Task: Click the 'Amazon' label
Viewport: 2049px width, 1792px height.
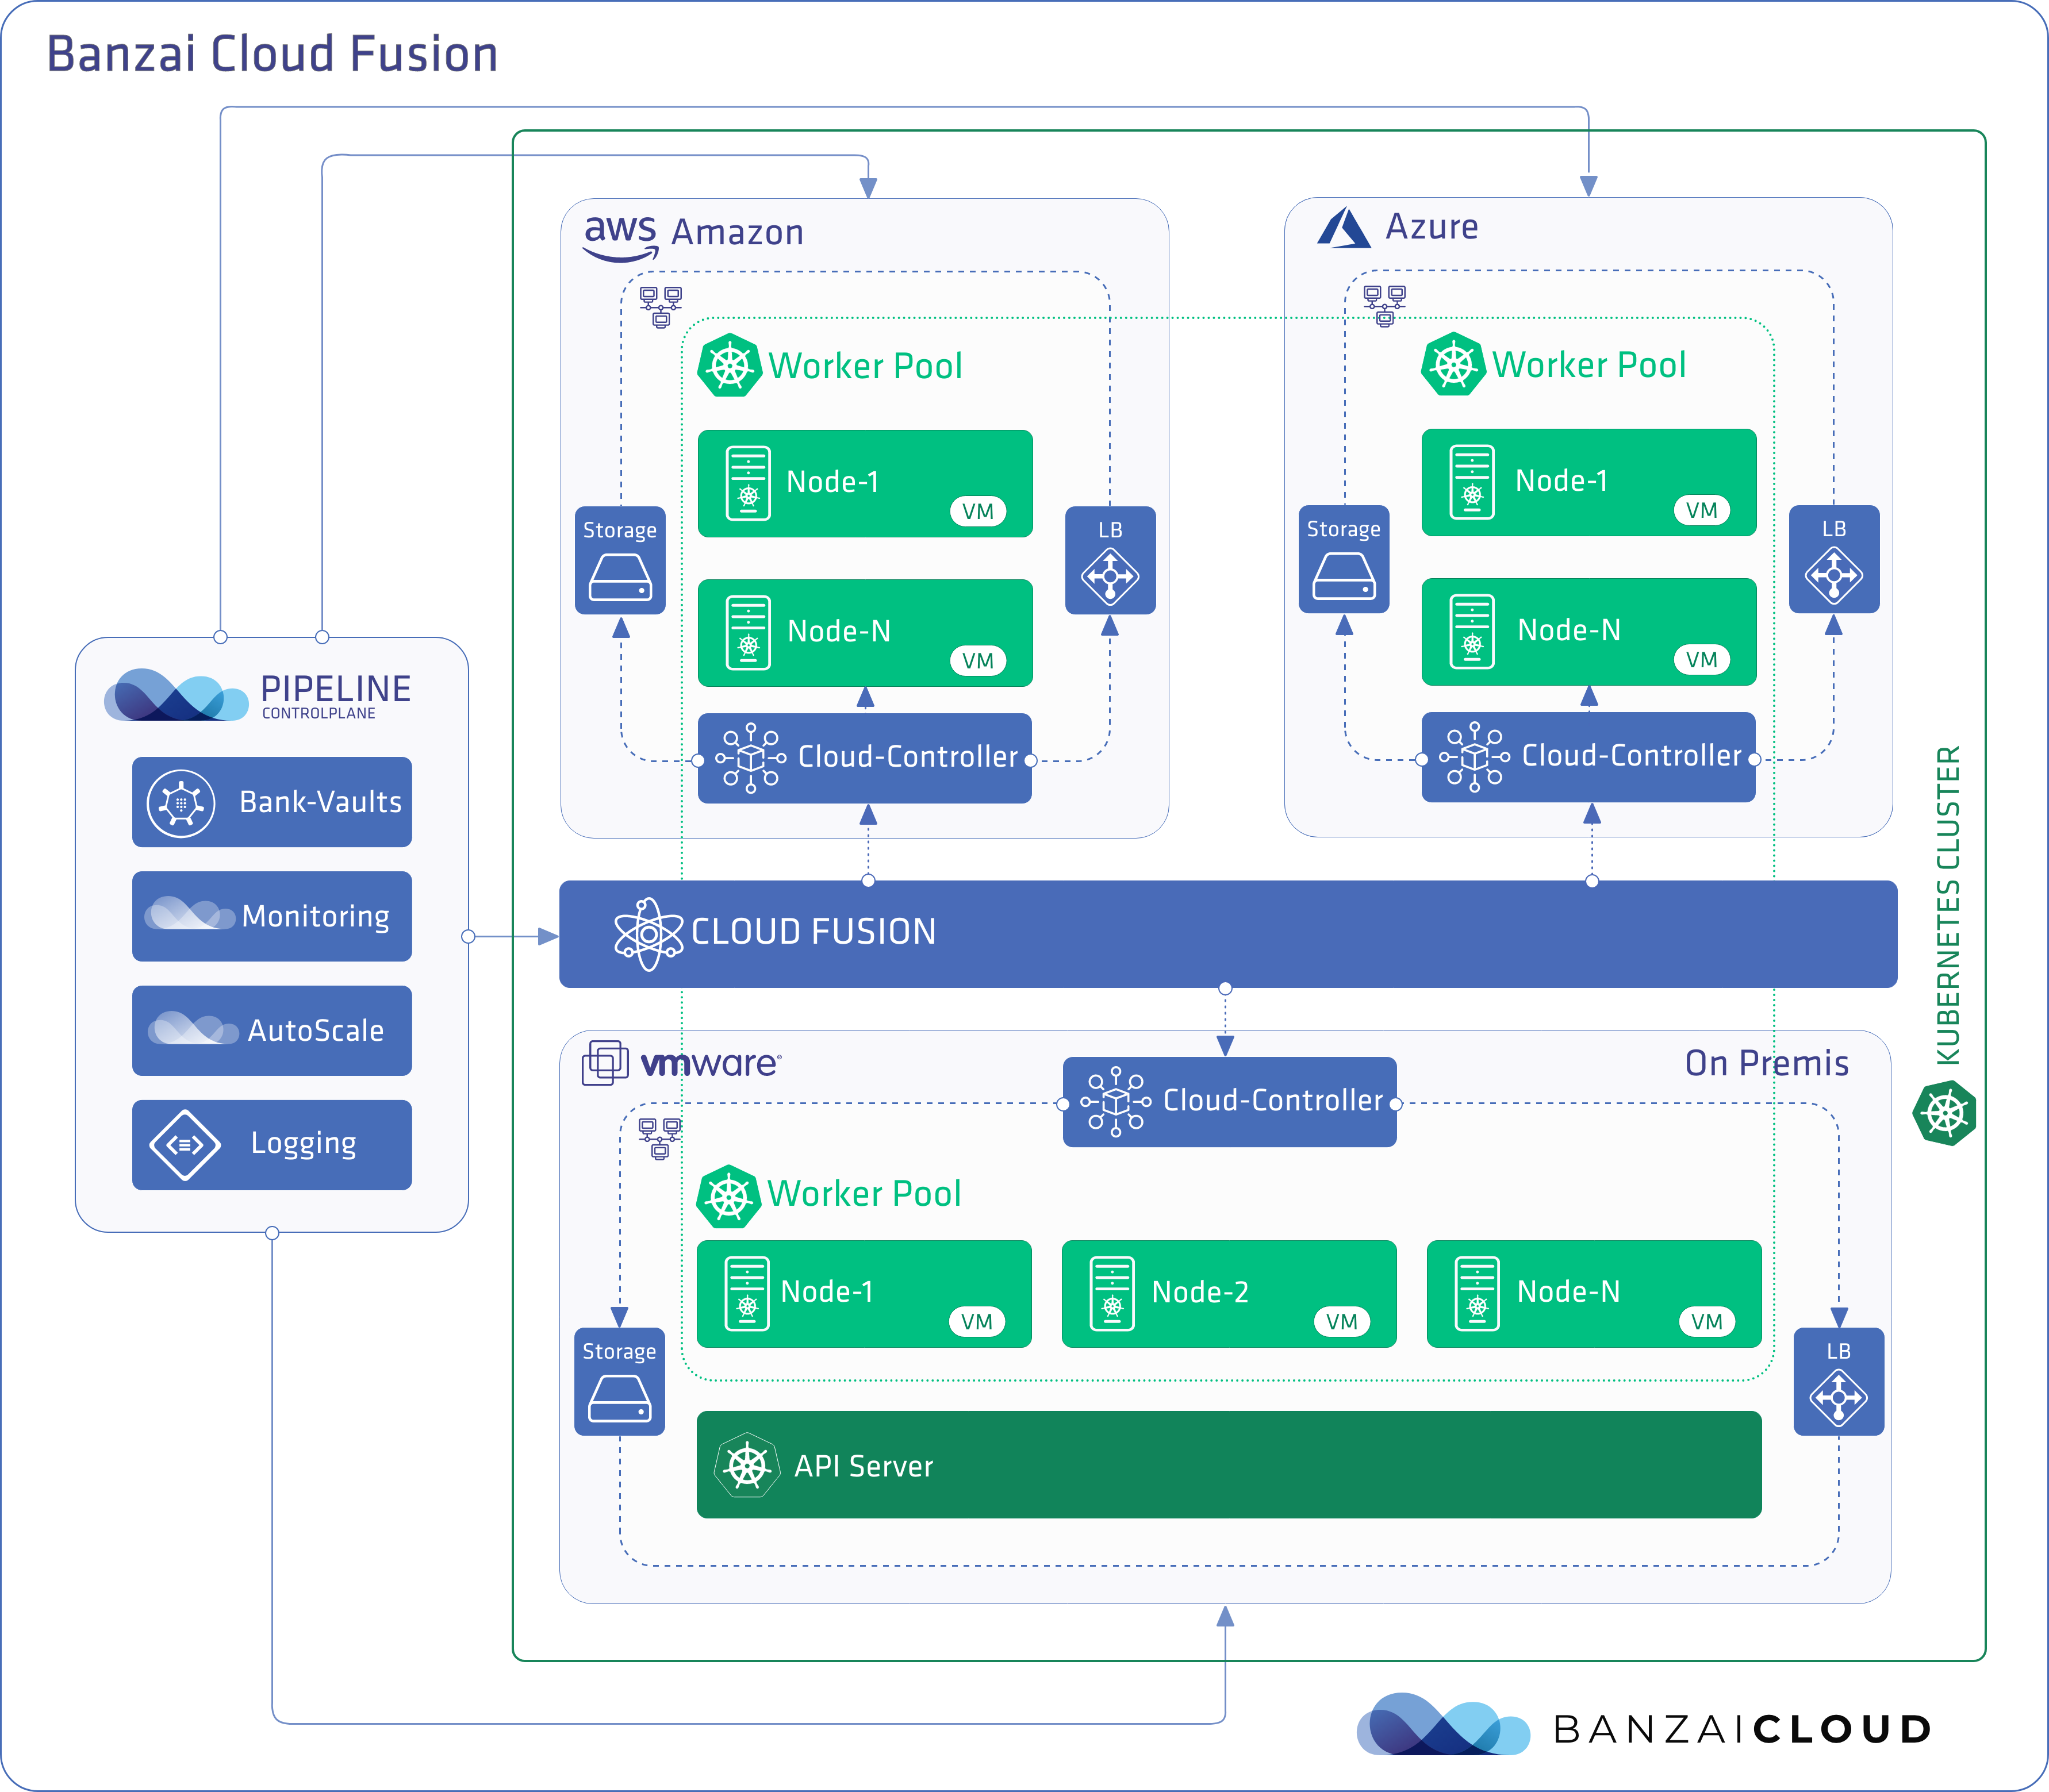Action: click(x=738, y=232)
